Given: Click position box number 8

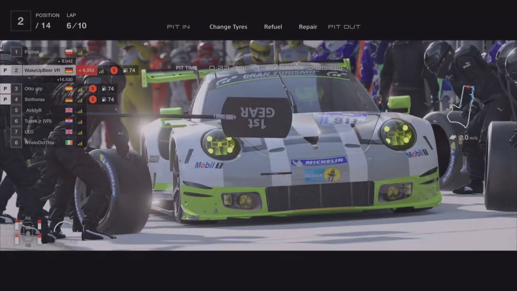Looking at the screenshot, I should (x=16, y=143).
